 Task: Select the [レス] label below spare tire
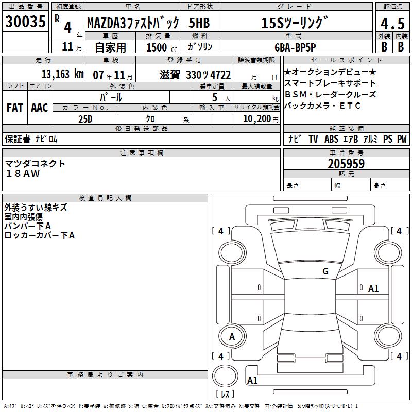[225, 394]
